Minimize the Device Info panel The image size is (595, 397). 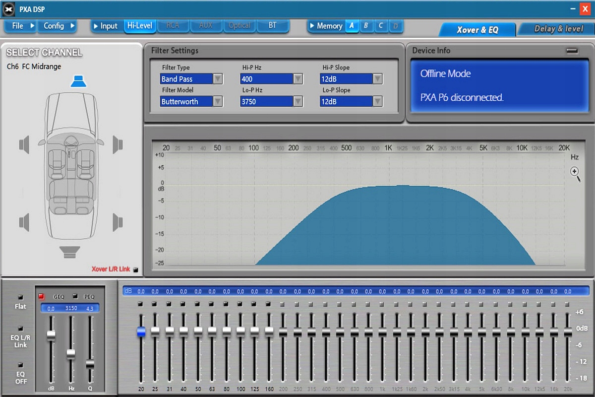pyautogui.click(x=572, y=51)
